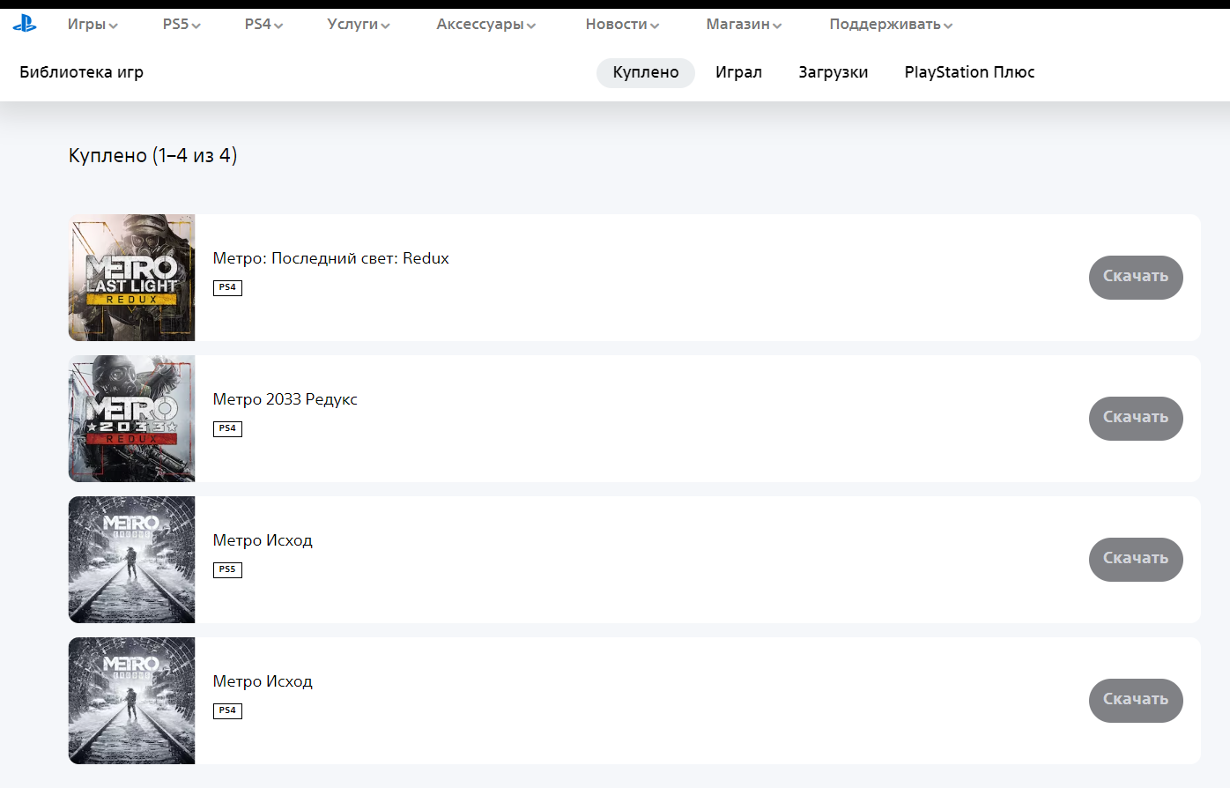Click the PS5 Metro Exodus cover art
Screen dimensions: 1230x788
tap(131, 560)
